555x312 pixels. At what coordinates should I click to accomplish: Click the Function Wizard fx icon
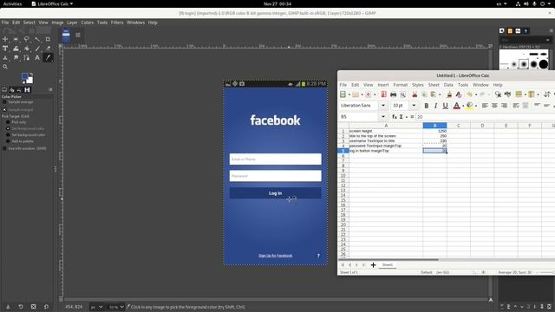(395, 117)
